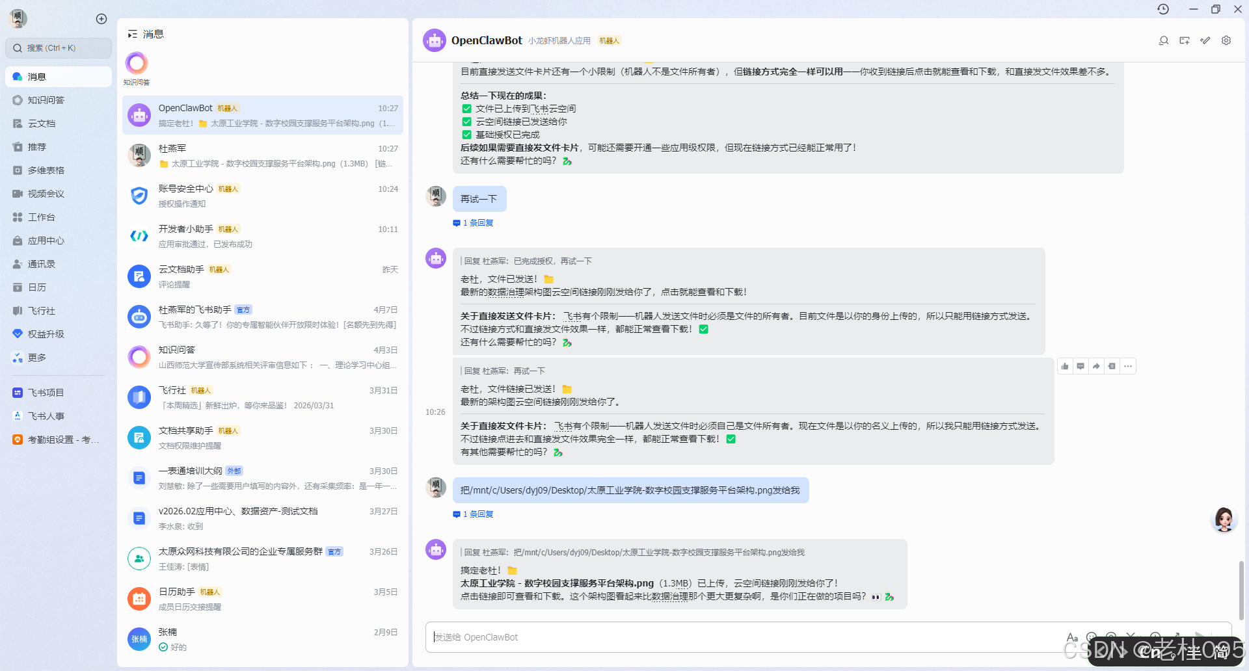Open 应用中心 in the left sidebar
1249x671 pixels.
(x=59, y=241)
